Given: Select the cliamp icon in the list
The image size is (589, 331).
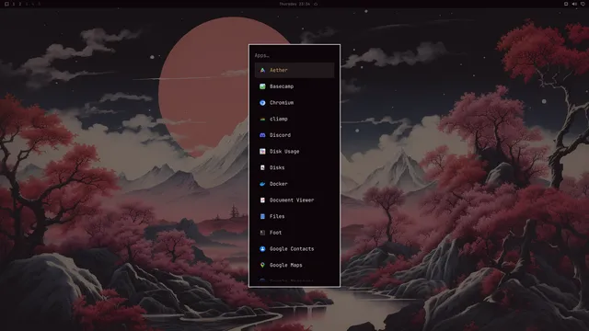Looking at the screenshot, I should tap(262, 119).
